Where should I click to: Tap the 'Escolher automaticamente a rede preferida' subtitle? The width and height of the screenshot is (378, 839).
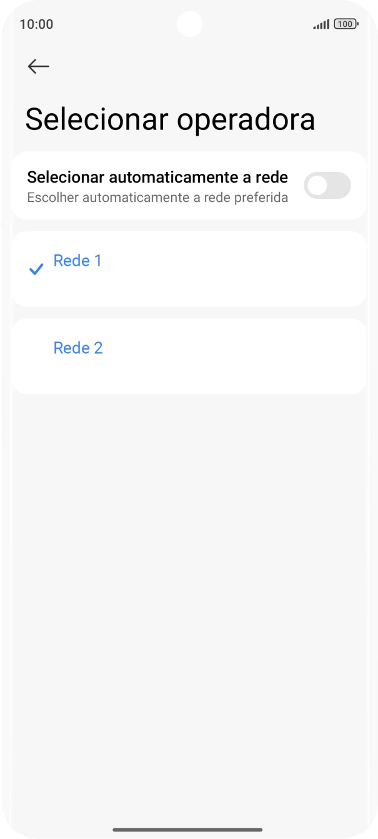pyautogui.click(x=157, y=198)
